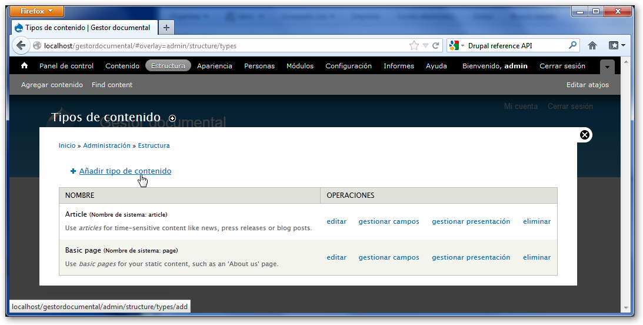643x325 pixels.
Task: Expand the Google search engine dropdown
Action: 457,45
